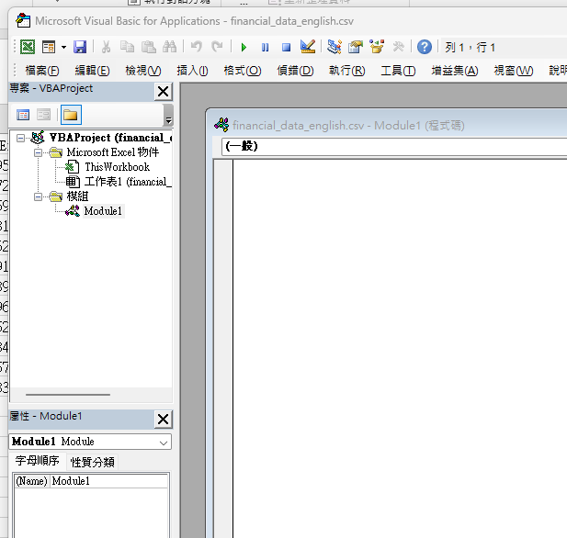Click the project tree horizontal scrollbar

[68, 395]
